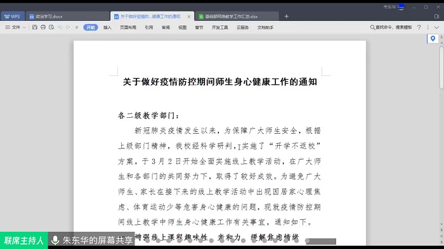Click the document title 关于做好疫情防控期间师生身心健康工作的通知
This screenshot has height=249, width=444.
click(219, 82)
